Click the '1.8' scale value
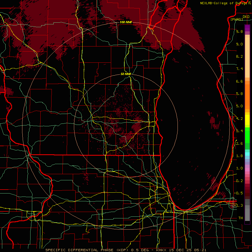This screenshot has width=252, height=252. pos(239,156)
